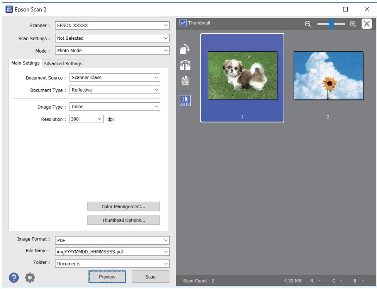Open the Document Source dropdown
377x289 pixels.
click(115, 77)
